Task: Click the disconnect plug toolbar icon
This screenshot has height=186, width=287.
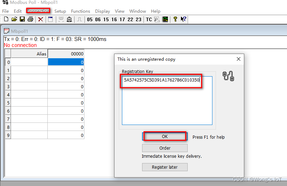Action: [x=69, y=19]
